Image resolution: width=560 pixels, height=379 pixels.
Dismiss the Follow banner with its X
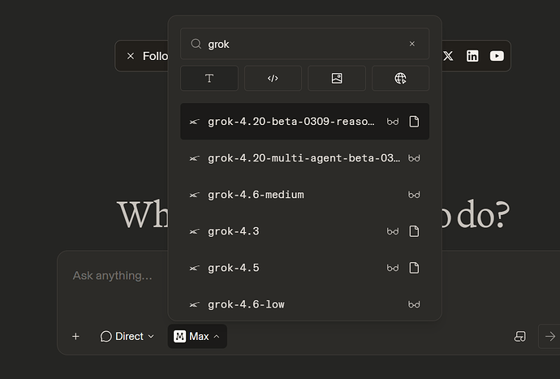(x=131, y=56)
